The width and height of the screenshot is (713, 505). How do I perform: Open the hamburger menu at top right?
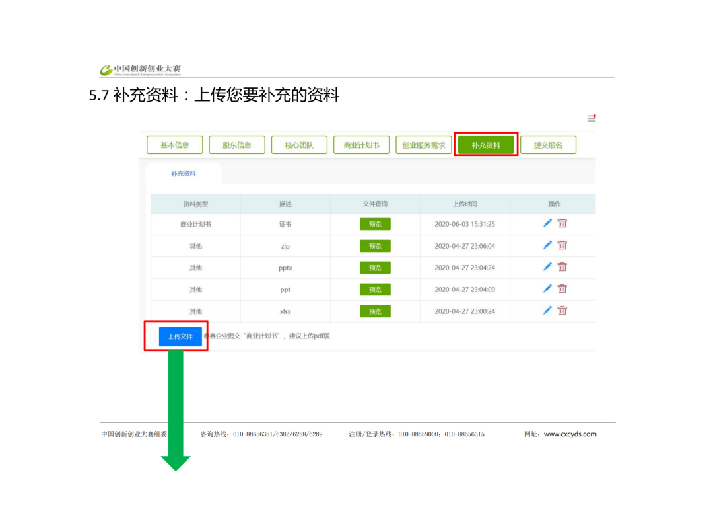[591, 118]
